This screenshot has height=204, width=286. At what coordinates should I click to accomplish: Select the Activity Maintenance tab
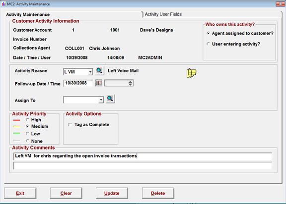click(28, 14)
